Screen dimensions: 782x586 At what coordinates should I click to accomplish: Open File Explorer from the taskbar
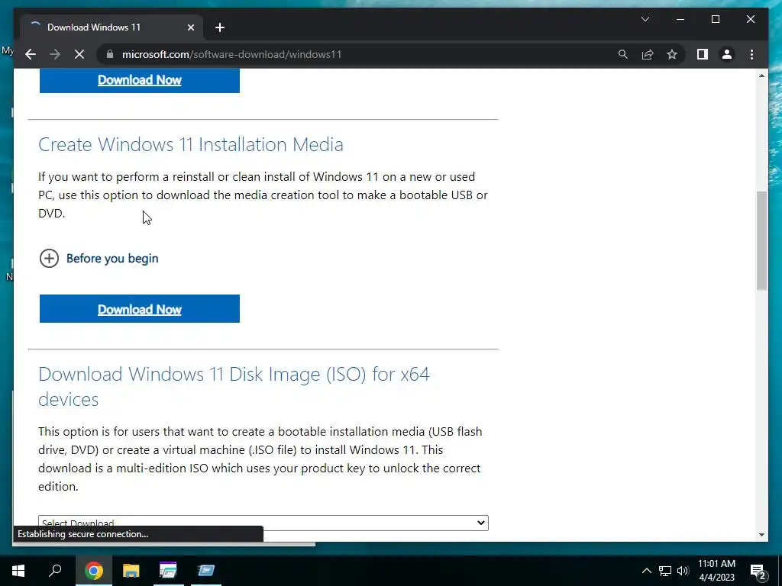pos(131,571)
